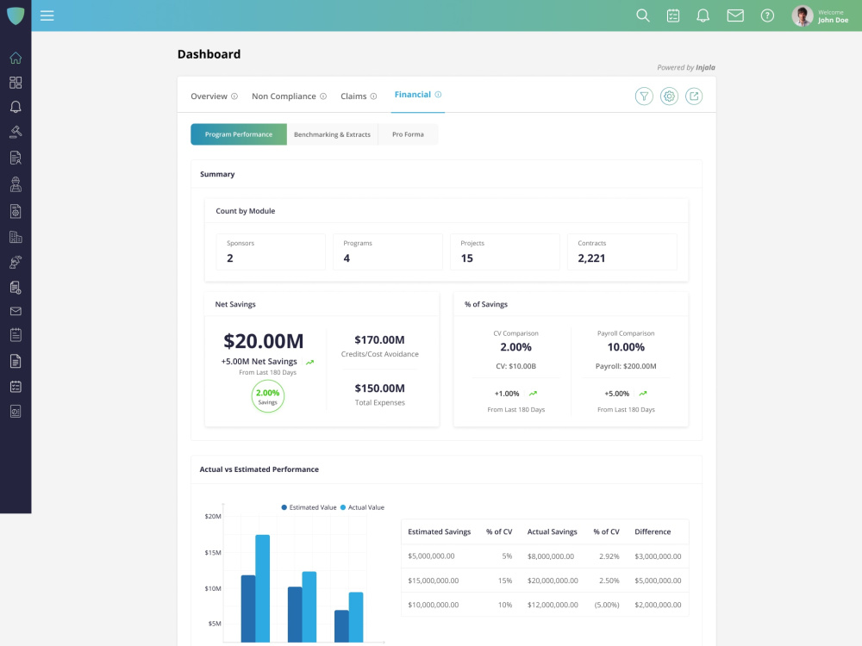The image size is (862, 646).
Task: Open the dashboard tiles sidebar icon
Action: (x=16, y=83)
